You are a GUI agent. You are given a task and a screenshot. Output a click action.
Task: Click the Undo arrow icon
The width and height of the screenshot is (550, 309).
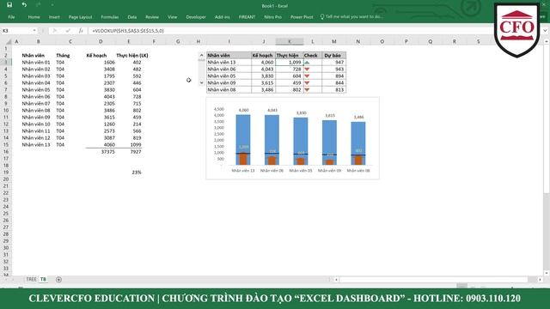(x=24, y=5)
